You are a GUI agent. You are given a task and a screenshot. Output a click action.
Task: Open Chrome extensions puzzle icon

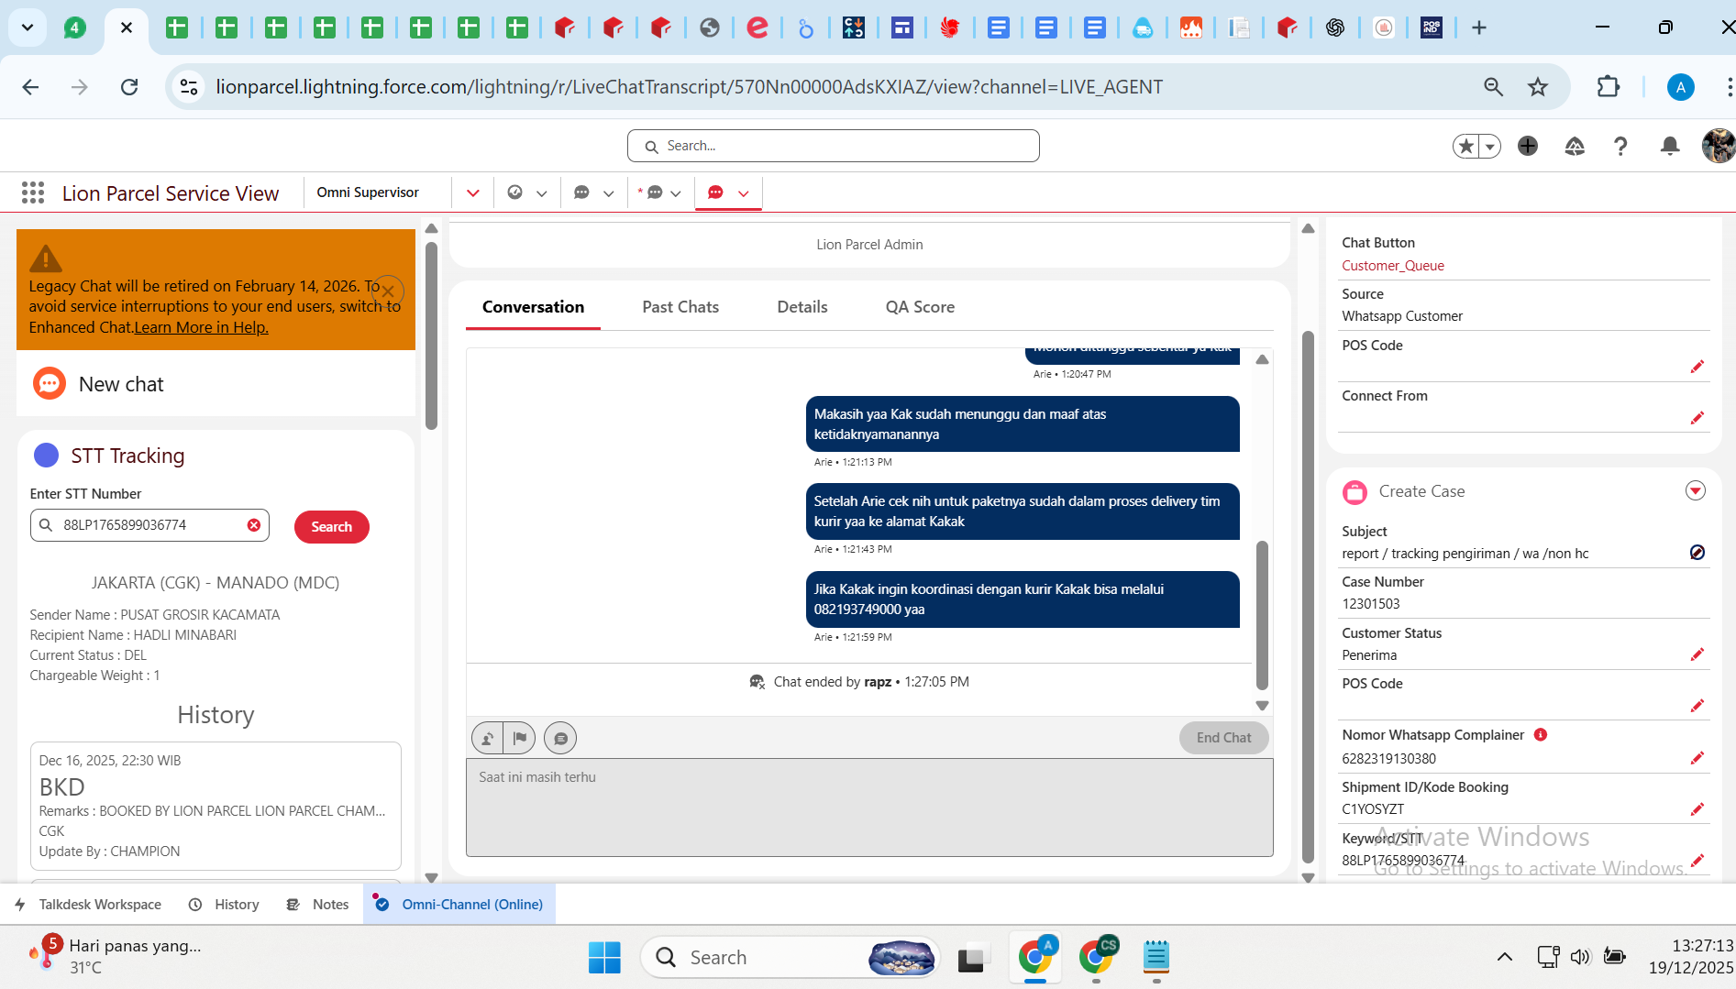pos(1609,87)
